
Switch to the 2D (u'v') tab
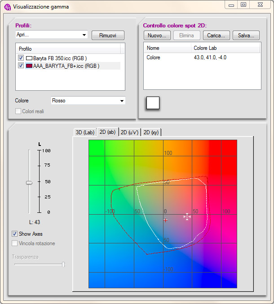coord(129,132)
